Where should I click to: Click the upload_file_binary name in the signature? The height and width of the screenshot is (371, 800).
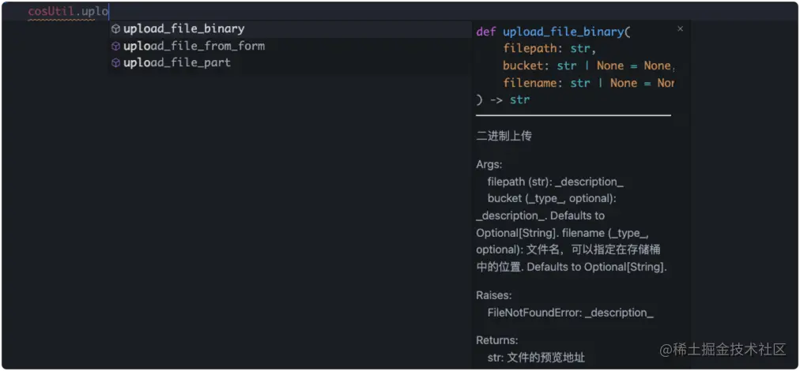[x=564, y=32]
